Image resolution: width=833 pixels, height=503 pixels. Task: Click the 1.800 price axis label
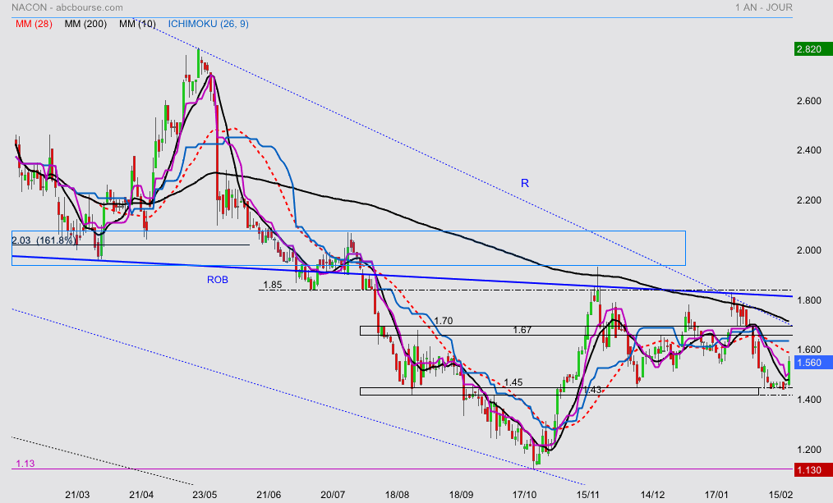(x=809, y=300)
